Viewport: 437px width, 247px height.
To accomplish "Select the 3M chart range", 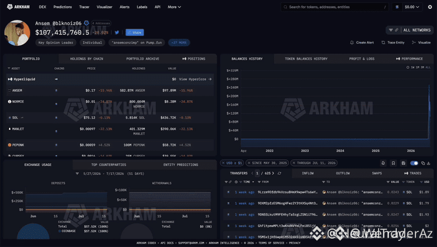I will click(x=422, y=67).
